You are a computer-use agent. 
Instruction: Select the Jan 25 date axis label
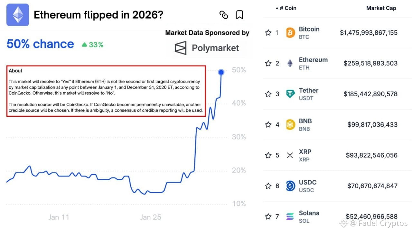151,217
